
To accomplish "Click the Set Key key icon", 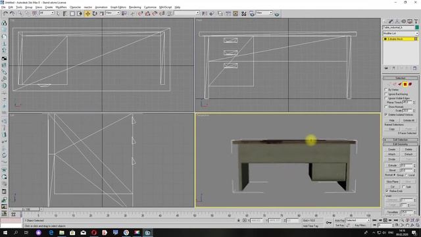I will pos(329,223).
